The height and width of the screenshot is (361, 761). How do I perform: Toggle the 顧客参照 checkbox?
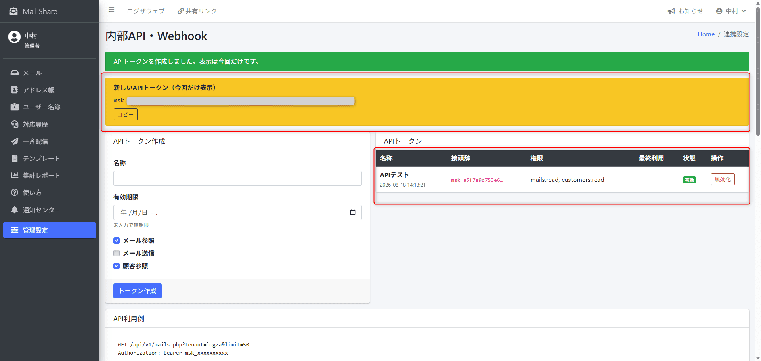(x=117, y=266)
